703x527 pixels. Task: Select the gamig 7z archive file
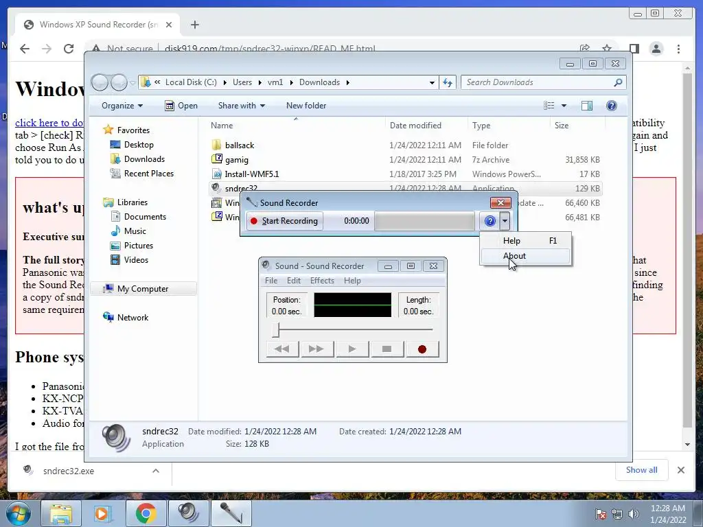[x=237, y=159]
